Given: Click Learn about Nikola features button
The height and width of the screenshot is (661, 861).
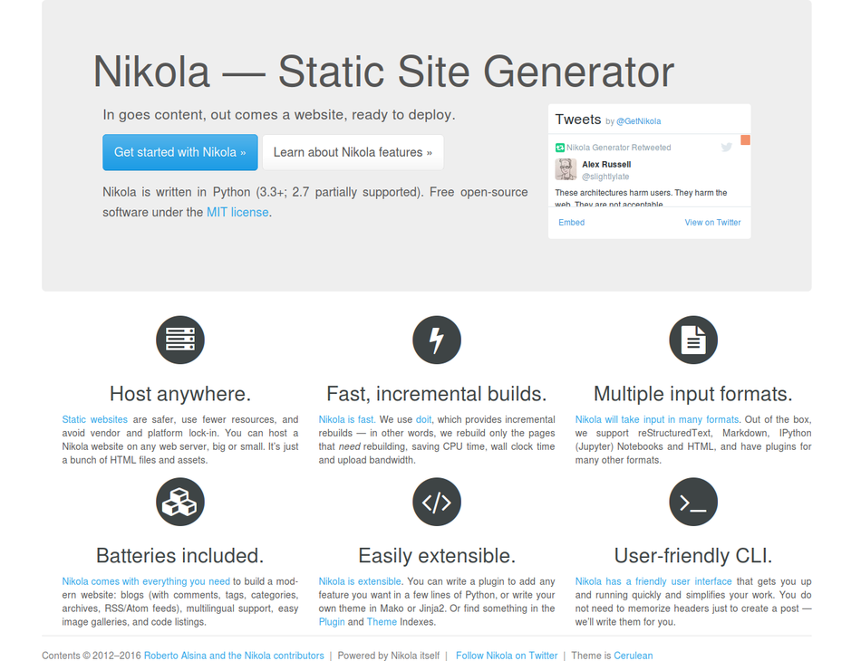Looking at the screenshot, I should [353, 152].
